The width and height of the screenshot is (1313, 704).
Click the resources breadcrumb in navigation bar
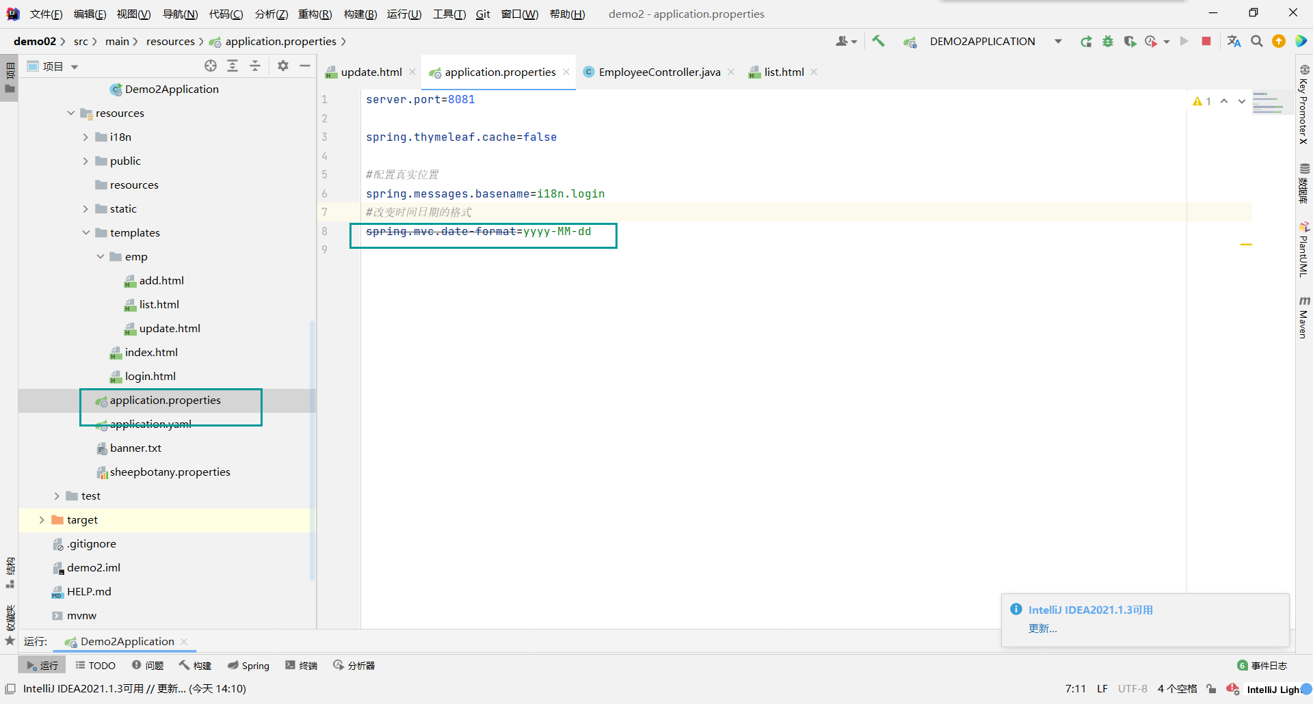click(170, 42)
